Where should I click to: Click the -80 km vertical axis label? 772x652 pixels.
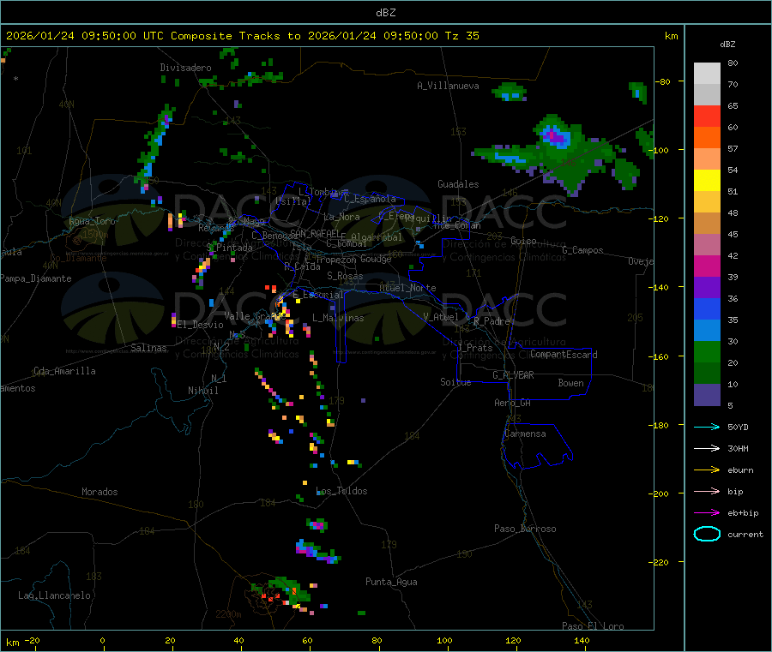point(662,81)
